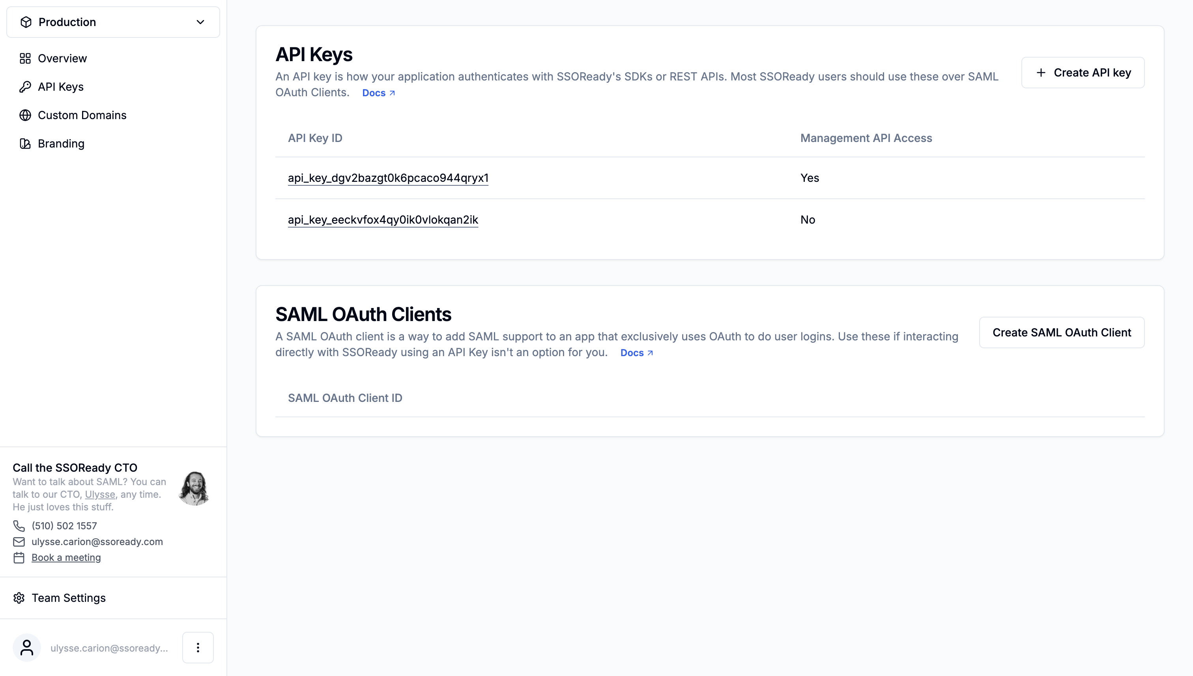This screenshot has height=676, width=1193.
Task: Click the calendar icon by Book a meeting
Action: [19, 558]
